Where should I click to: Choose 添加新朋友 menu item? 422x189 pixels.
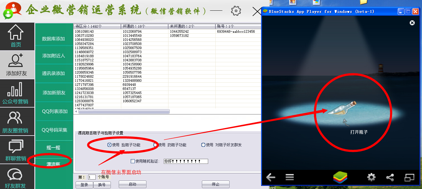pyautogui.click(x=54, y=93)
